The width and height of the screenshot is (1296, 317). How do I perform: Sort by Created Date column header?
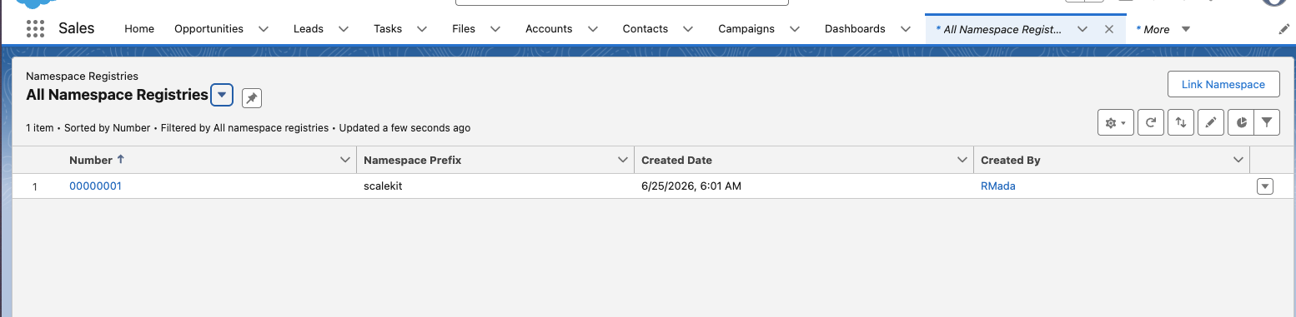tap(676, 160)
